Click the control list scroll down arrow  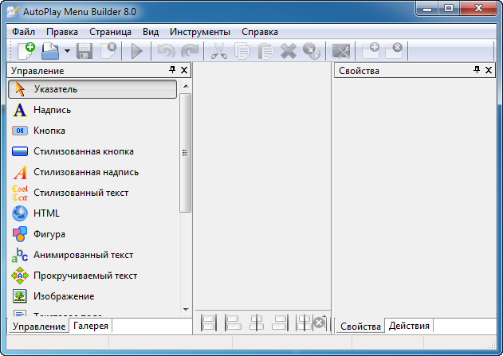pyautogui.click(x=186, y=309)
